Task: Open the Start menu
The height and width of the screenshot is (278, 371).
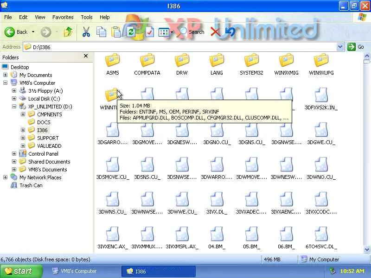Action: (21, 271)
